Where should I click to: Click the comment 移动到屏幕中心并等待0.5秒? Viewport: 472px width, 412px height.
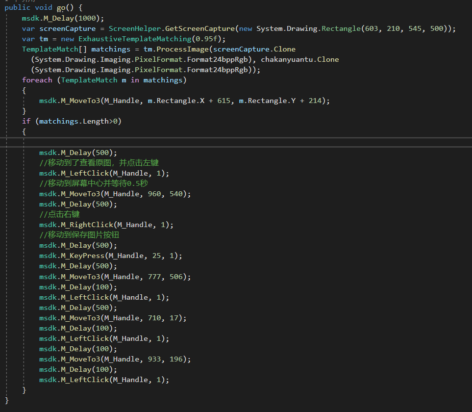[x=94, y=183]
